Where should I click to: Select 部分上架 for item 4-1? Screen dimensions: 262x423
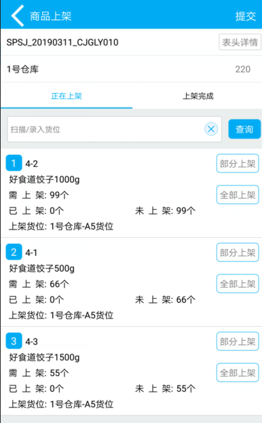tap(238, 253)
